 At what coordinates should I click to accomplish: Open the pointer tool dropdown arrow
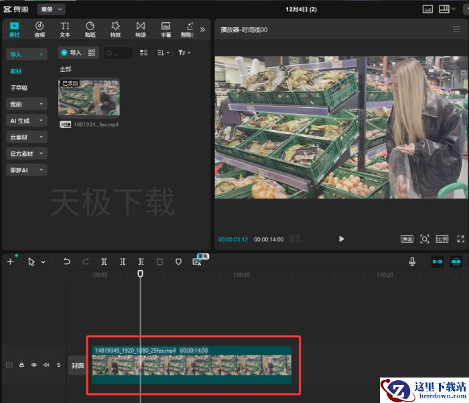(x=43, y=262)
